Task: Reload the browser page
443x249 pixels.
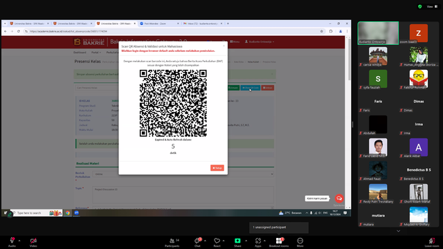Action: pos(19,31)
